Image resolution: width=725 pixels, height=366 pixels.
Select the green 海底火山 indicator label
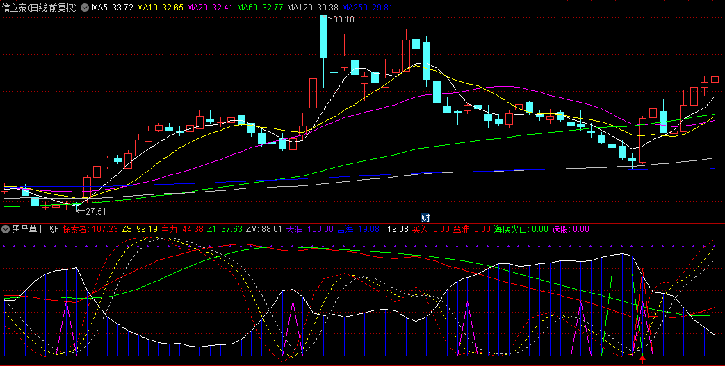pos(521,228)
